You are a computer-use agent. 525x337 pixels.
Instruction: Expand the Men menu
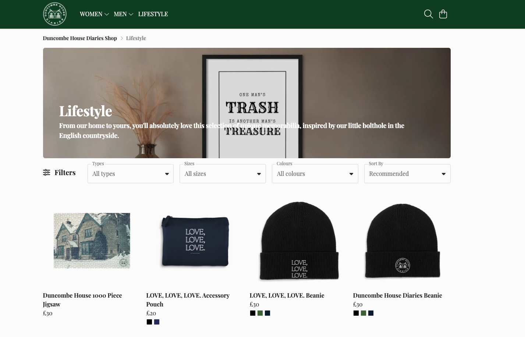(123, 14)
